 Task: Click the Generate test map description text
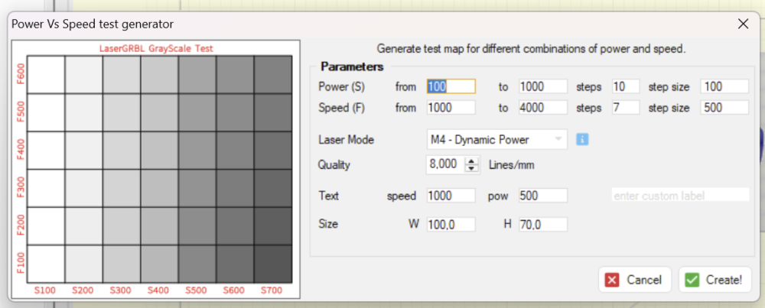click(532, 49)
